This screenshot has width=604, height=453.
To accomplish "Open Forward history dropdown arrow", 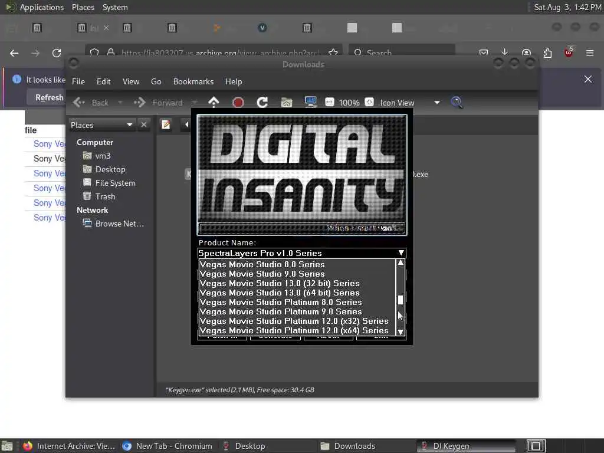I will tap(195, 103).
